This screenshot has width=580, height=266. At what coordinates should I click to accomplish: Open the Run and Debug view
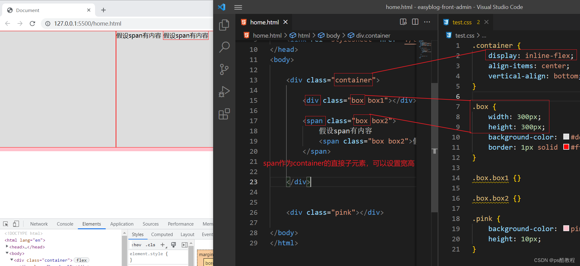(224, 92)
